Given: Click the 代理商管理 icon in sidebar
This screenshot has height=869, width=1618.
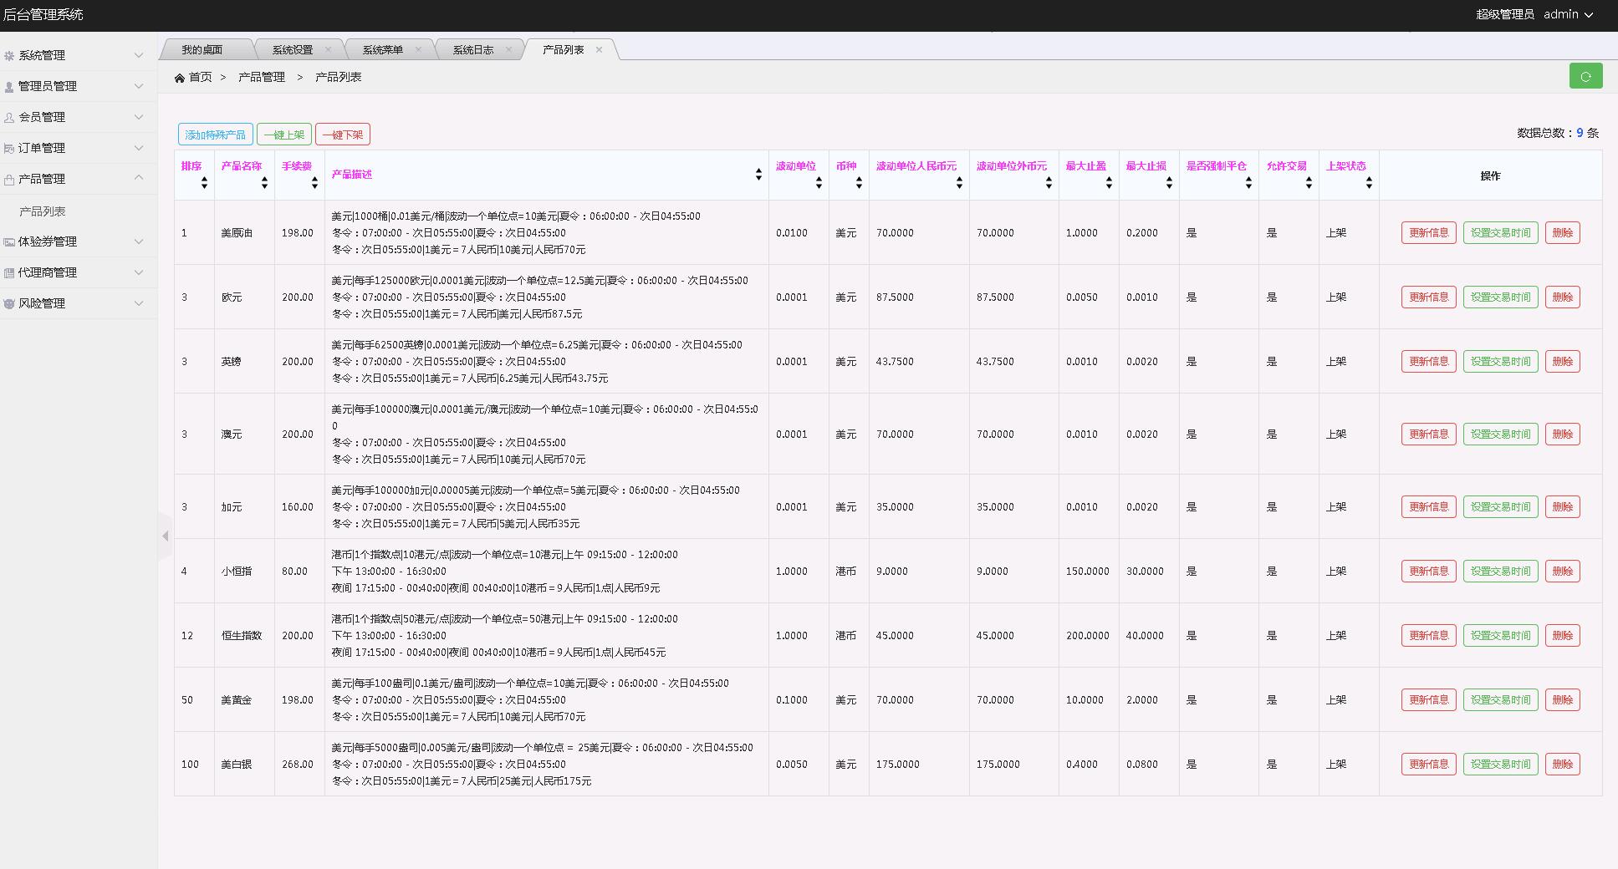Looking at the screenshot, I should pyautogui.click(x=9, y=272).
